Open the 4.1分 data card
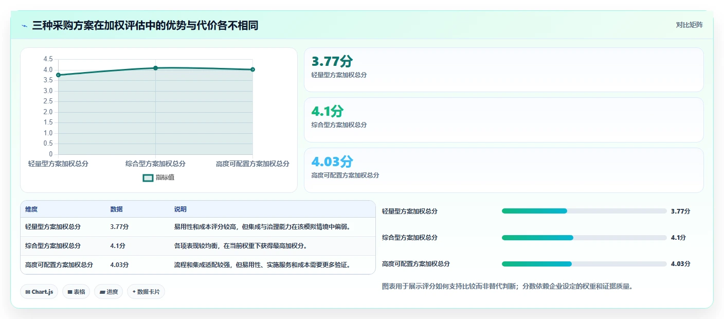724x319 pixels. (503, 120)
